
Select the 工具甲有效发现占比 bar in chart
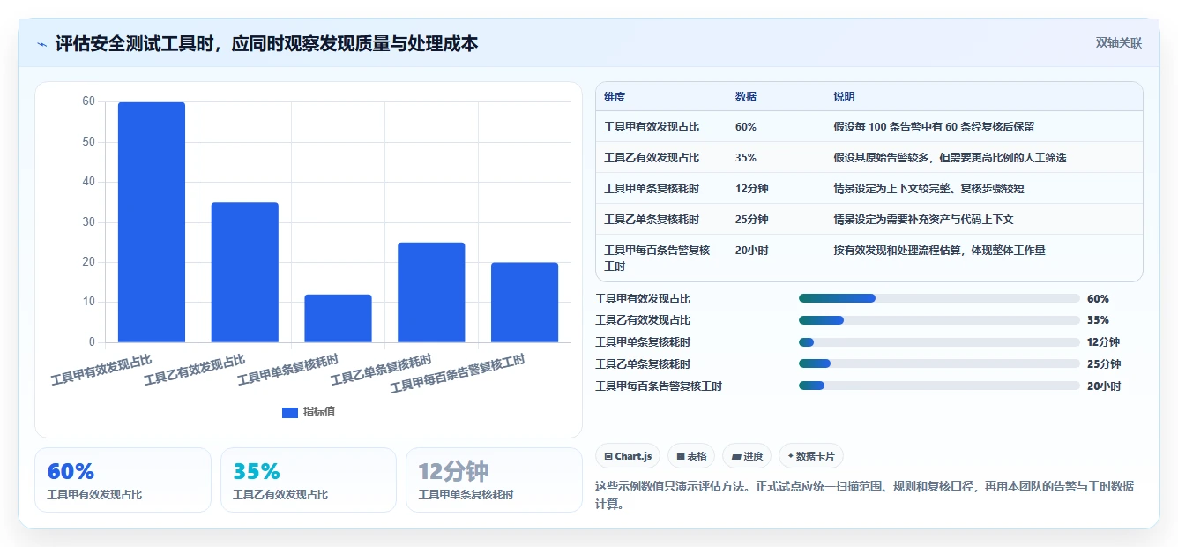click(152, 222)
